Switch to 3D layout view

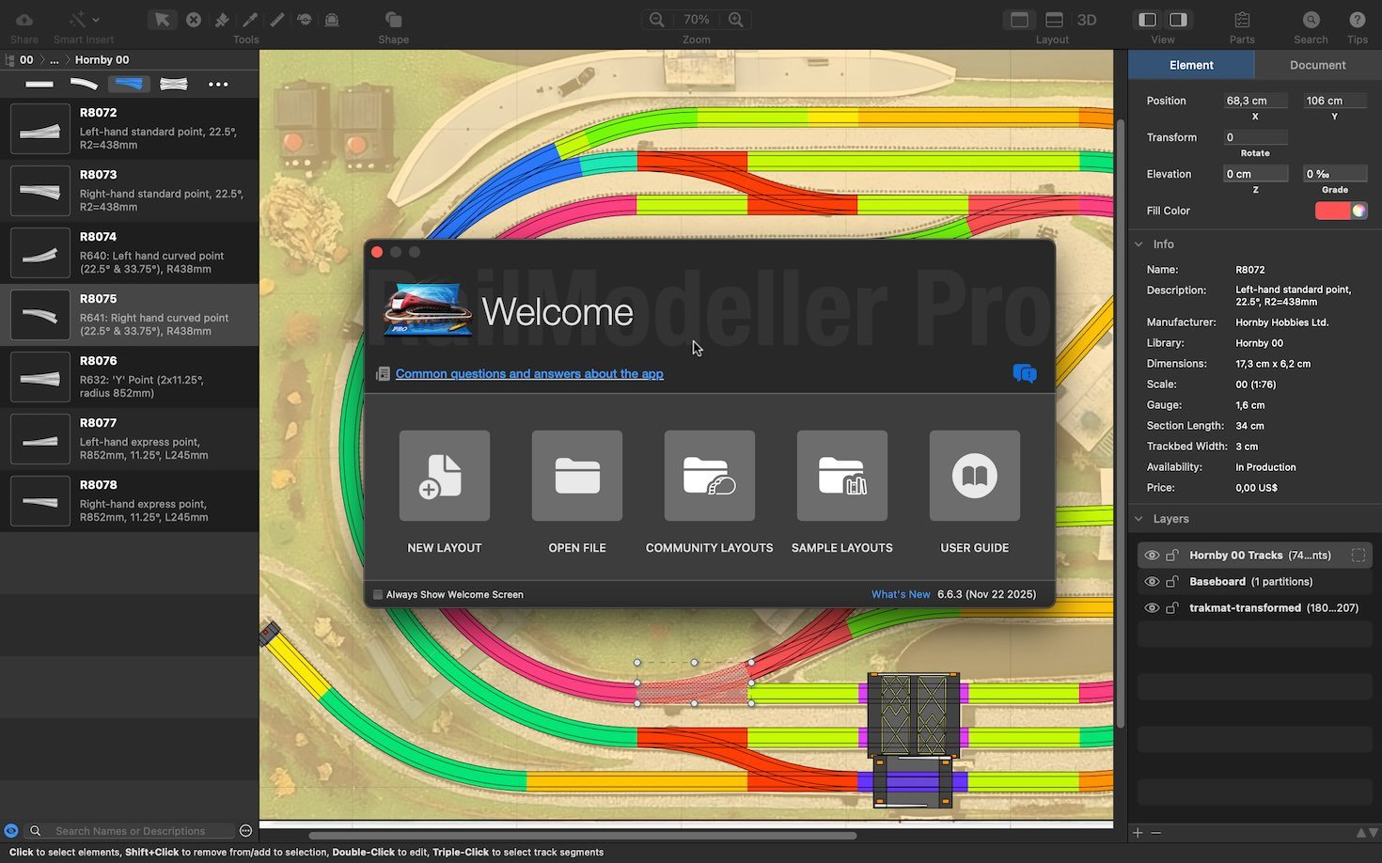tap(1087, 20)
